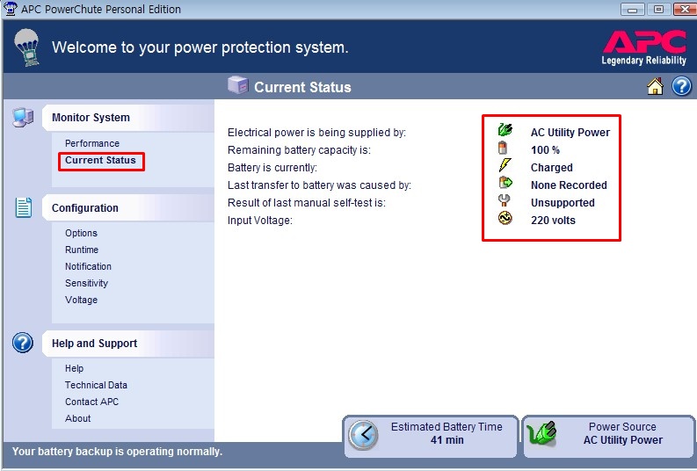The image size is (697, 471).
Task: Click the green plug icon beside AC Utility Power status
Action: tap(505, 130)
